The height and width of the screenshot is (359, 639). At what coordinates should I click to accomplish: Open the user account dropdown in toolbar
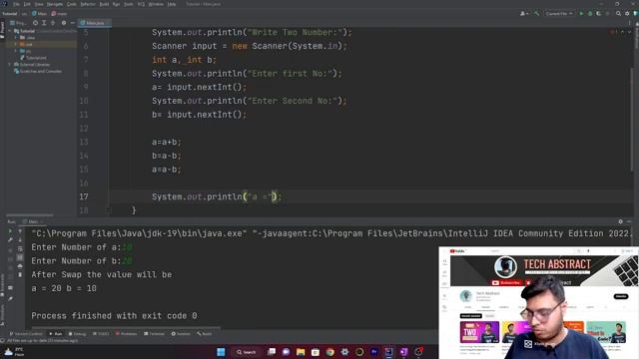[x=524, y=13]
